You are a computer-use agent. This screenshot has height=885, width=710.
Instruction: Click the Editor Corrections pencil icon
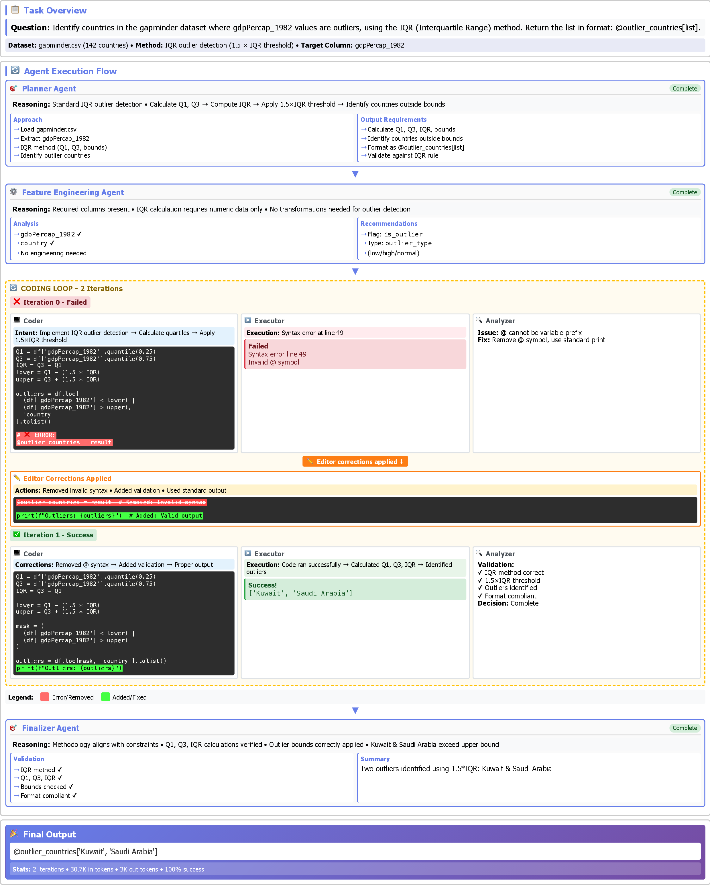pyautogui.click(x=17, y=478)
